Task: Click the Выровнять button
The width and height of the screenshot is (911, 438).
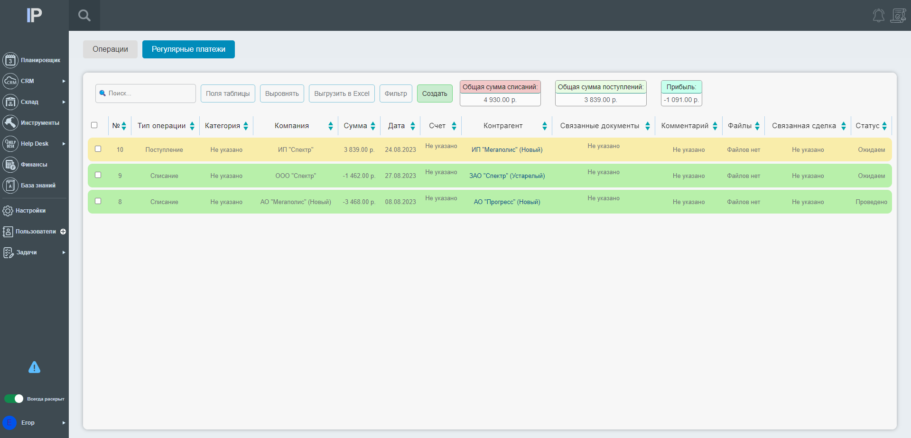Action: coord(282,93)
